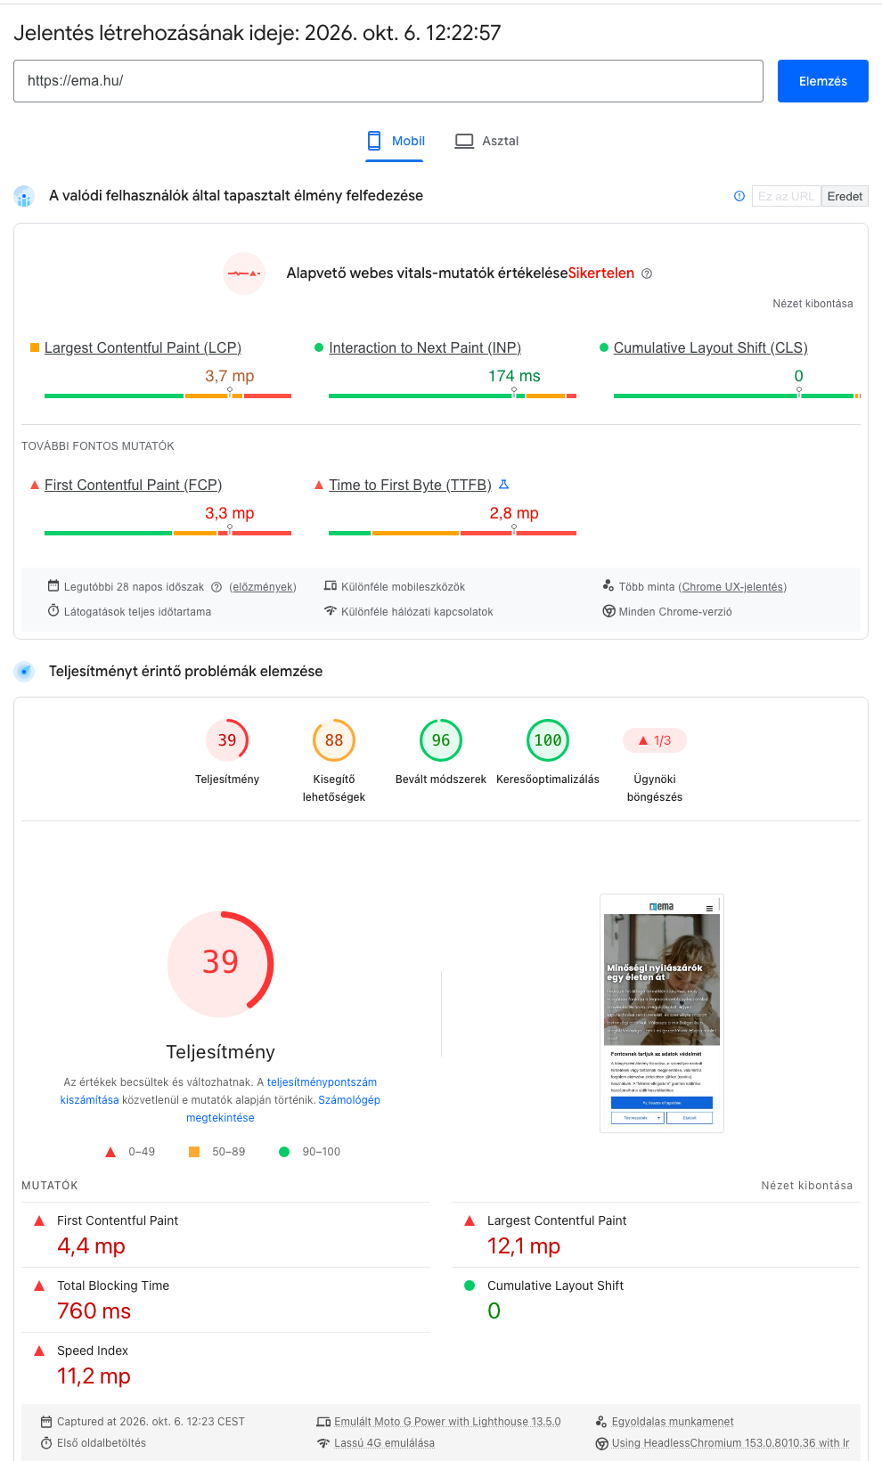Click the Speed Index 11,2 mp metric
Screen dimensions: 882x1461
226,1365
